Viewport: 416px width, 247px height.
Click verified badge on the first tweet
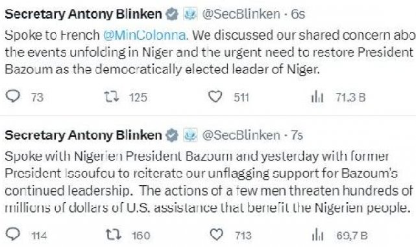point(172,14)
